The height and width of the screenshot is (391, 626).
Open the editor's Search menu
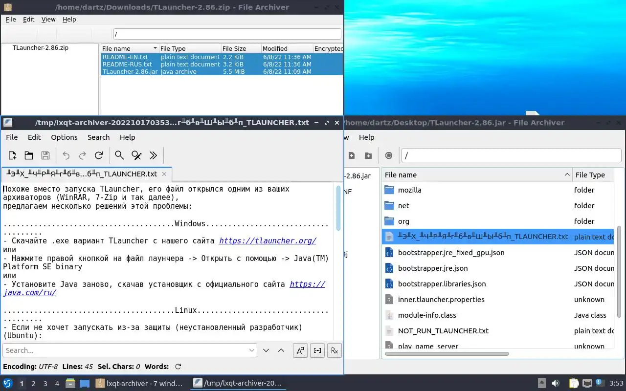(x=98, y=137)
